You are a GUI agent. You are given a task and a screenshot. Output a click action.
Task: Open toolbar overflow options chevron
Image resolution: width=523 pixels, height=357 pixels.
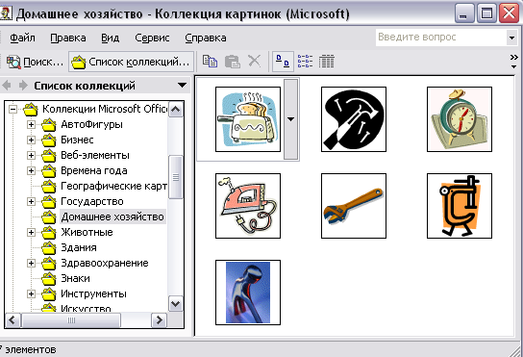tap(514, 62)
